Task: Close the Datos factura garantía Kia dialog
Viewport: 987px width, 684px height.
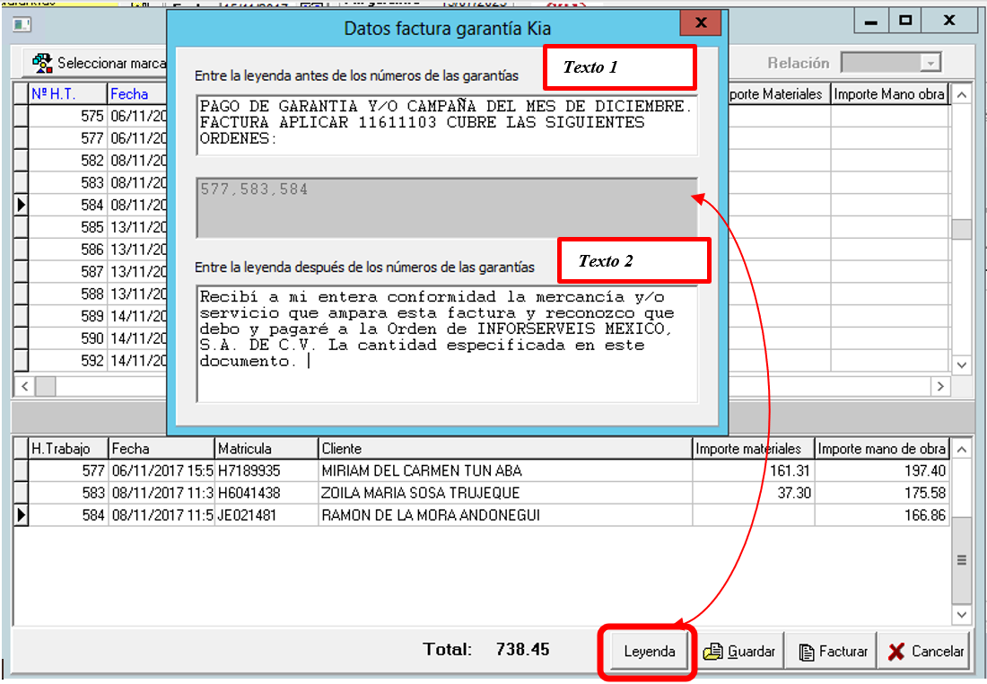Action: [700, 23]
